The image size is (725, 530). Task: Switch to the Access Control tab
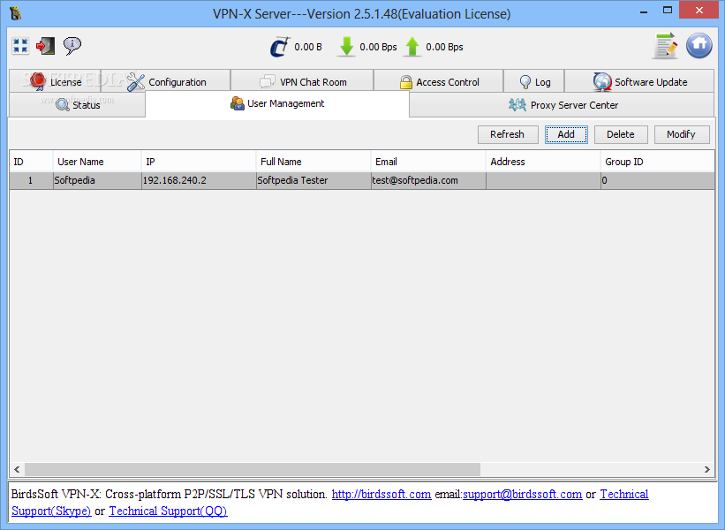click(x=439, y=82)
